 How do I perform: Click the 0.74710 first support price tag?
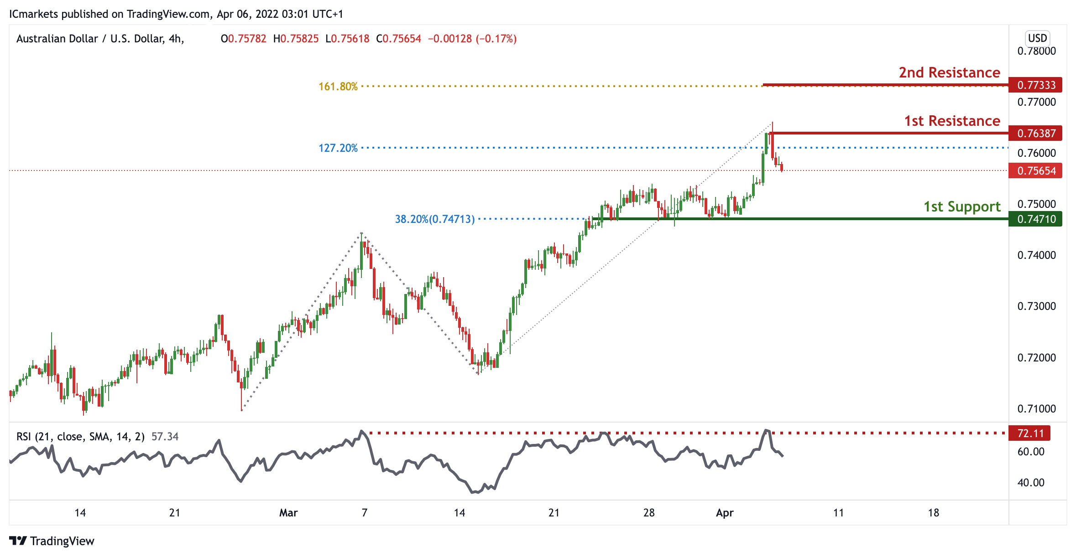pos(1036,219)
